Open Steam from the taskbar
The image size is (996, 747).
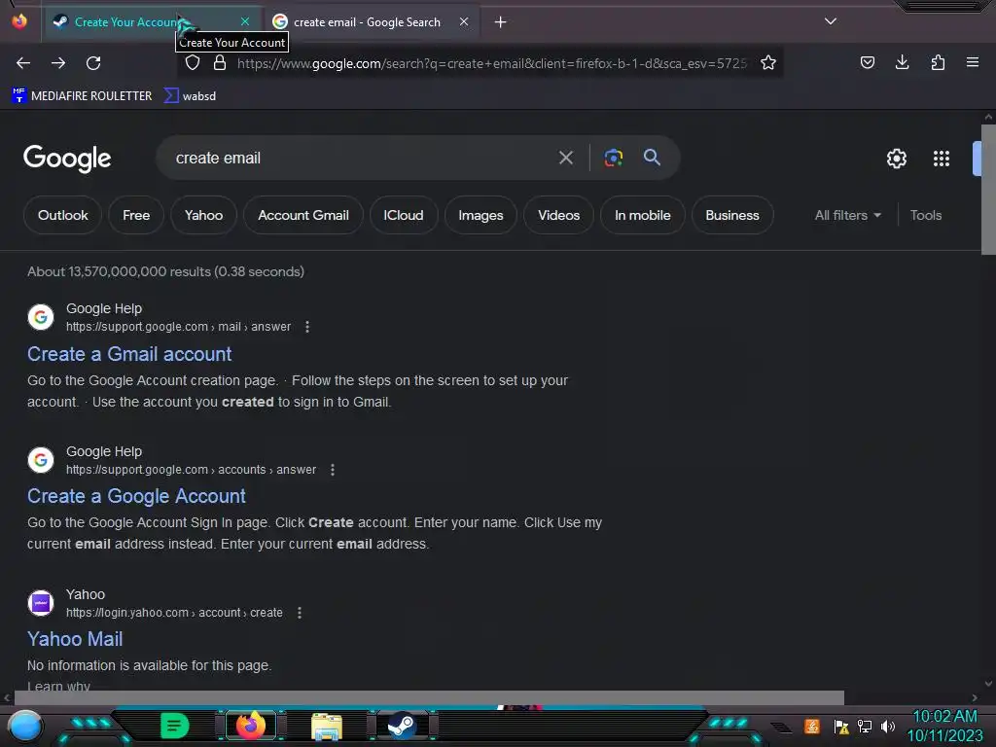(402, 726)
